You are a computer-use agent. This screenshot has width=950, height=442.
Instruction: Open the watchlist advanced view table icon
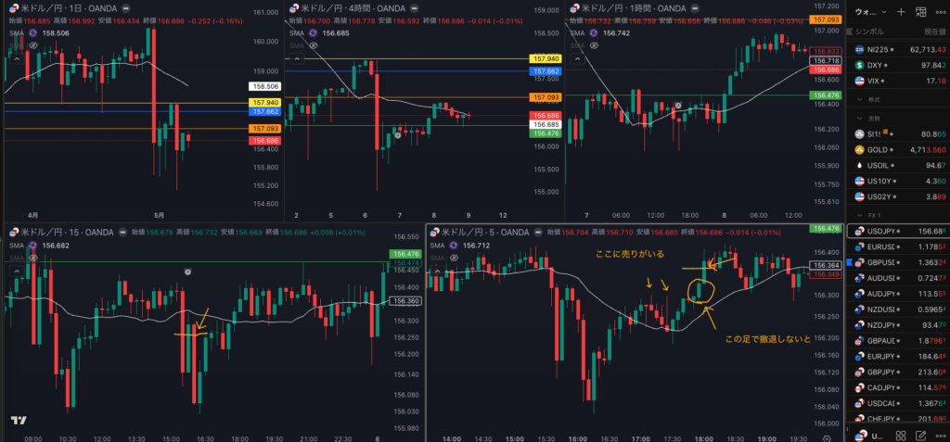pyautogui.click(x=921, y=11)
